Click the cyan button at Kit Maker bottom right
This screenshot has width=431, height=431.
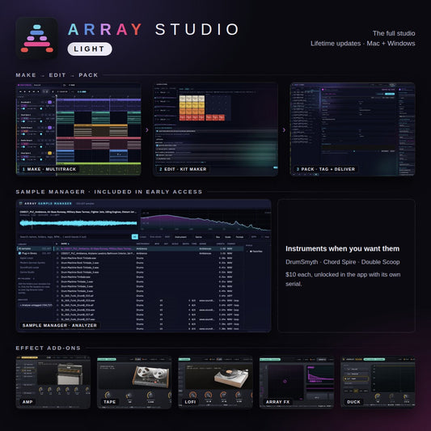click(276, 167)
